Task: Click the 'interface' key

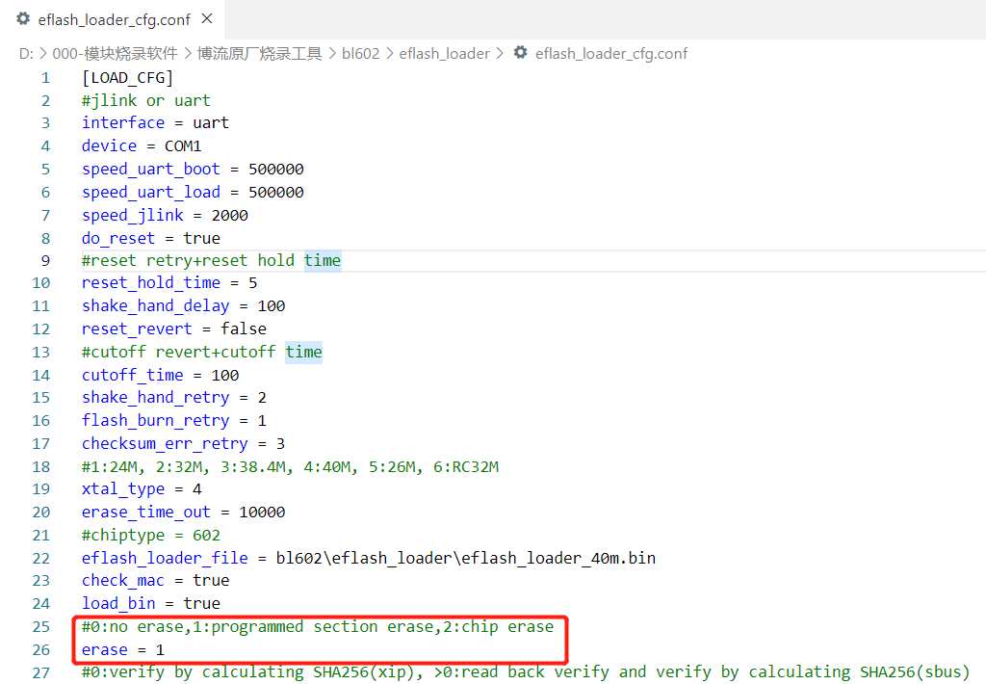Action: pos(123,122)
